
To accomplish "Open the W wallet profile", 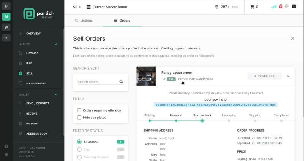I will [6, 27].
